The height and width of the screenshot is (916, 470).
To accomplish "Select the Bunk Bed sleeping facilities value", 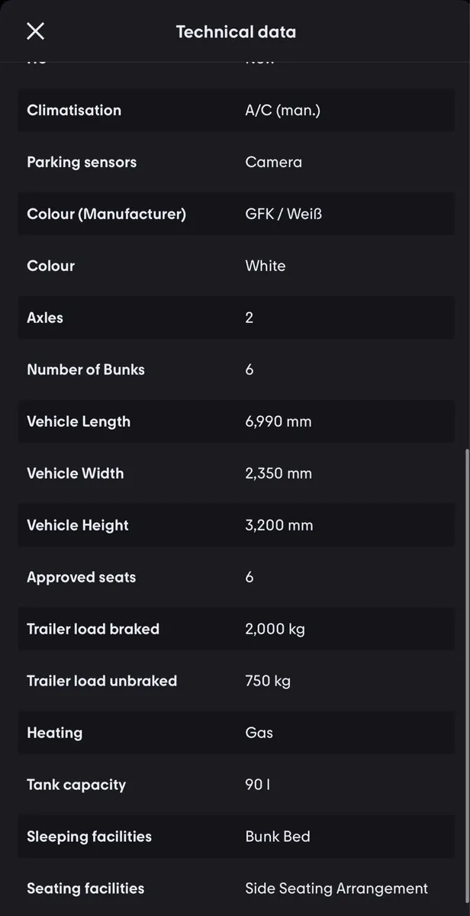I will point(277,837).
